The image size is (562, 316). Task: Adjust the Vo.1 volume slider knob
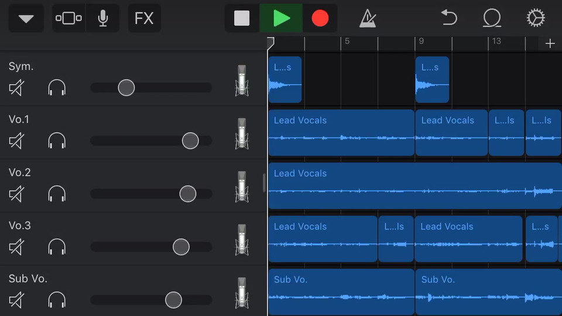[x=190, y=141]
